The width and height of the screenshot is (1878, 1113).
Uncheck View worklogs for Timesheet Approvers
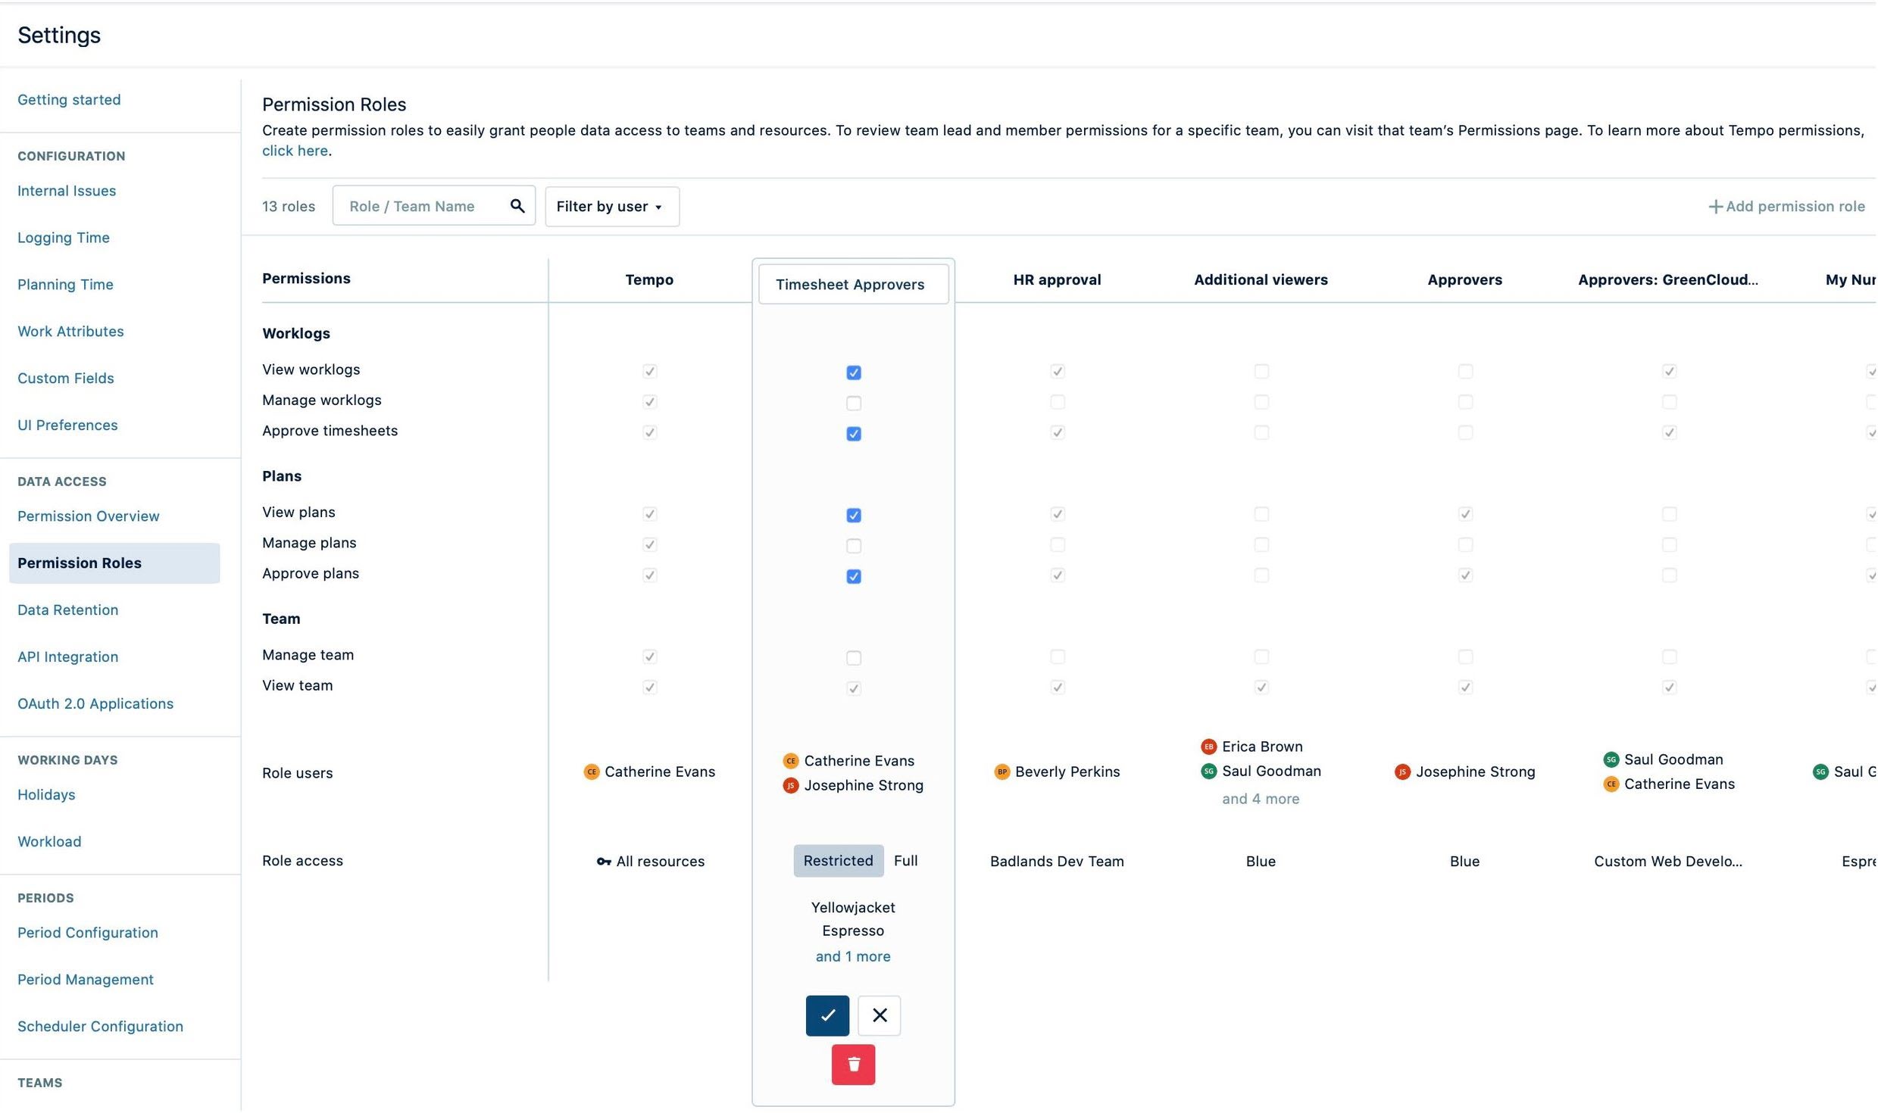coord(853,373)
